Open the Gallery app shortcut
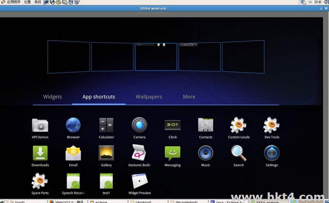Image resolution: width=329 pixels, height=203 pixels. click(106, 153)
